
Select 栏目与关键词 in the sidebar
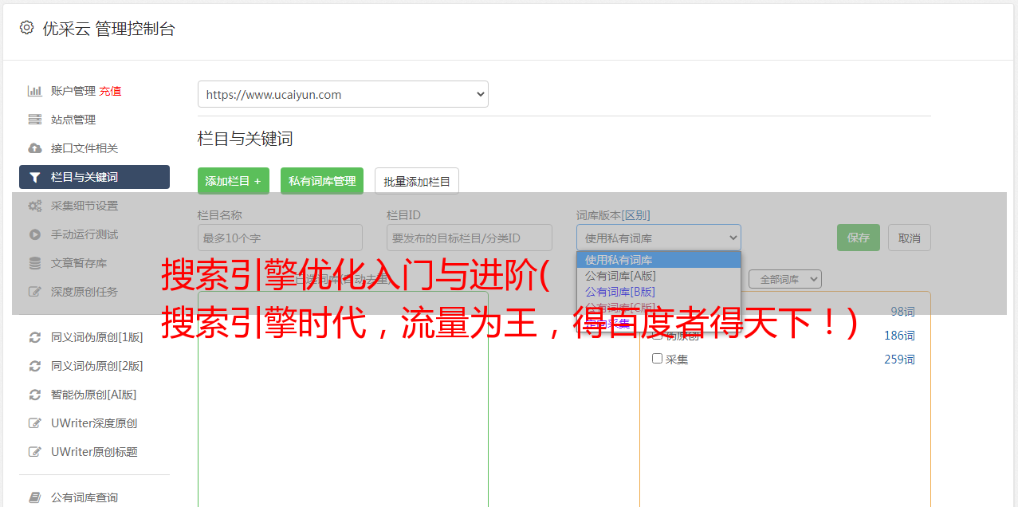click(94, 177)
